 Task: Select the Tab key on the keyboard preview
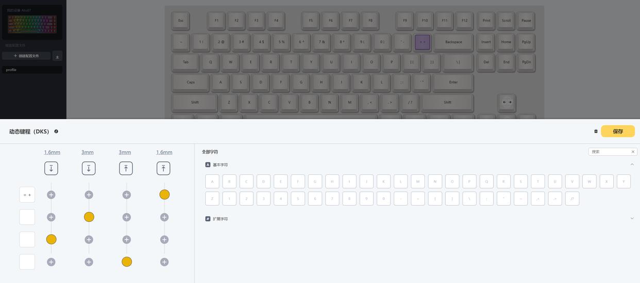coord(186,62)
